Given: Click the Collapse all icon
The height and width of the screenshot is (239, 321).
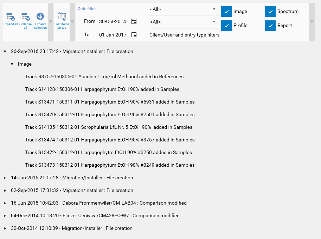Looking at the screenshot, I should (25, 17).
